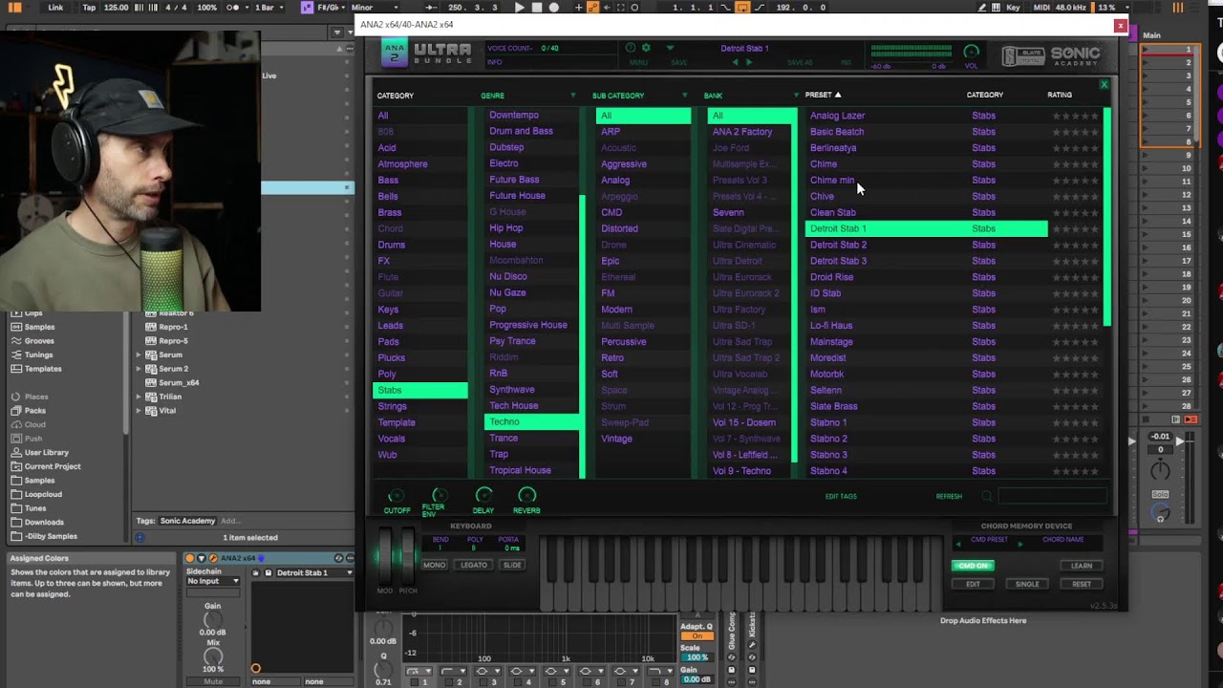The height and width of the screenshot is (688, 1223).
Task: Start playback in Ableton transport
Action: pos(519,8)
